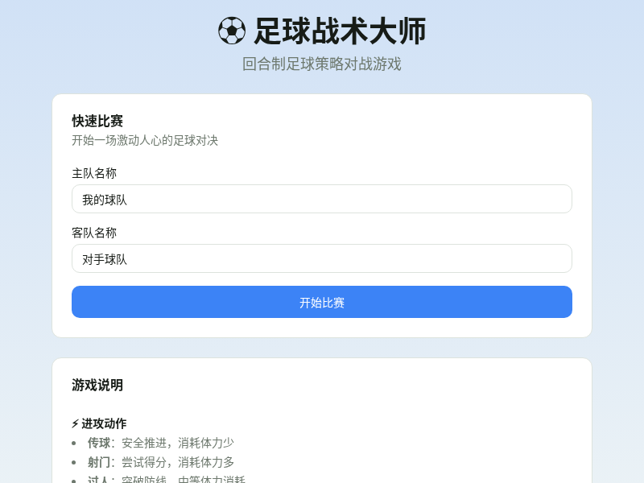Click the 客队名称 label
This screenshot has height=483, width=644.
(93, 233)
